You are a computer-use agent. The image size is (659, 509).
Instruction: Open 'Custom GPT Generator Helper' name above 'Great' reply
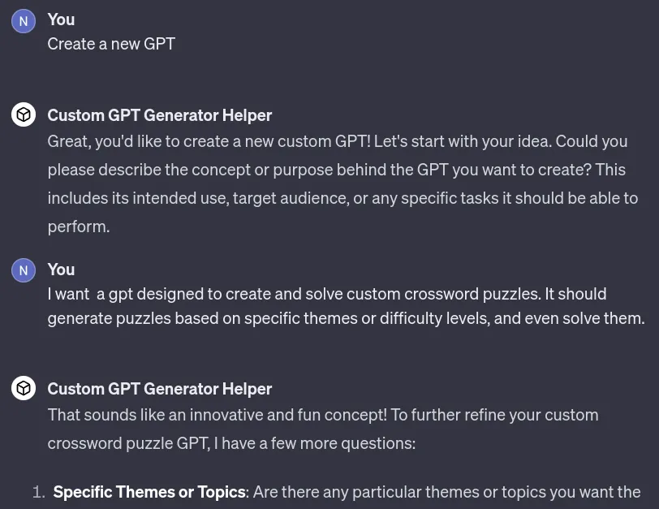tap(159, 115)
